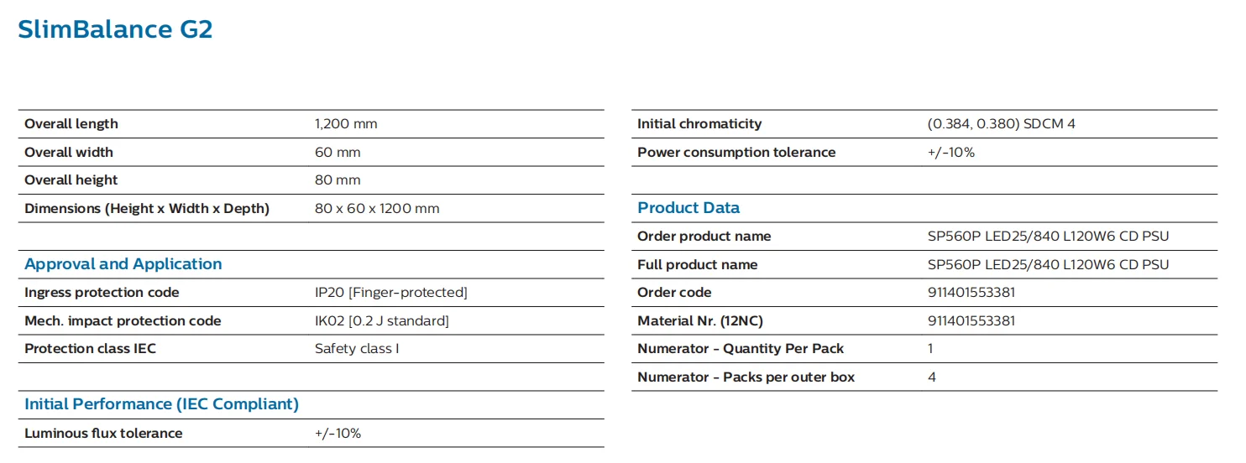Click the Luminous flux tolerance label

(x=103, y=434)
